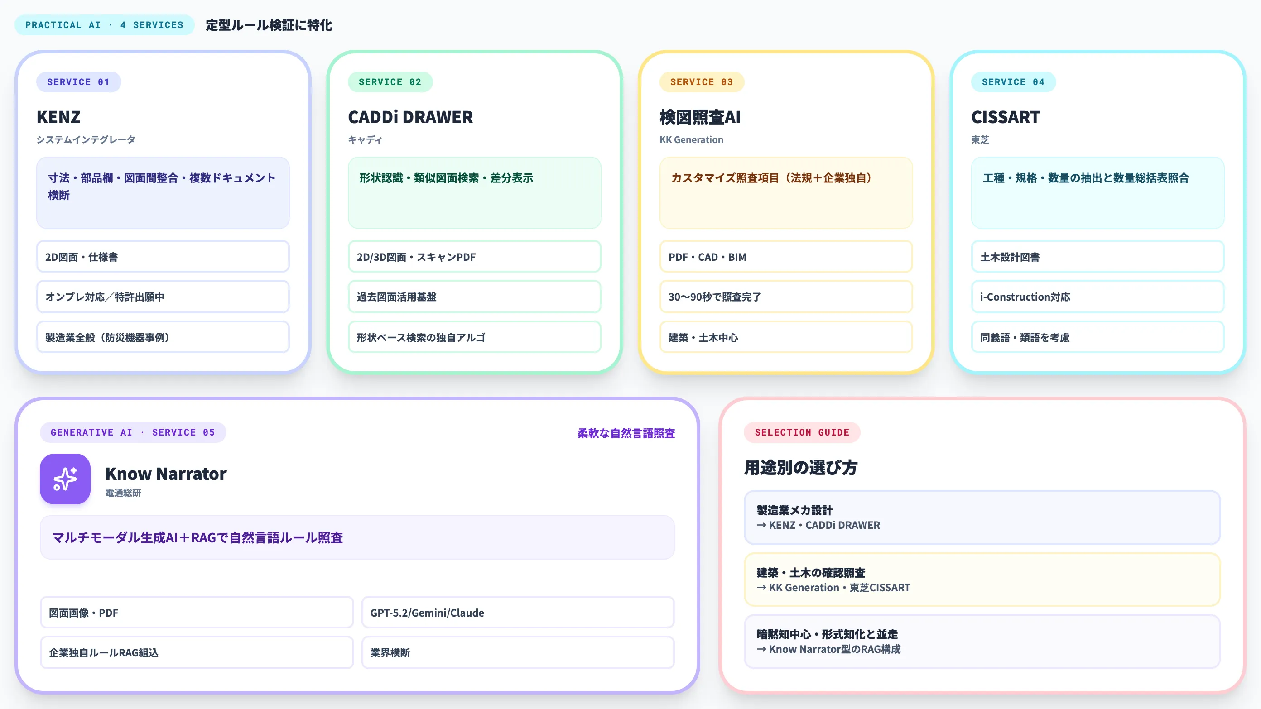This screenshot has width=1261, height=709.
Task: Click the マルチモーダル生成AI＋RAG description box
Action: (x=357, y=537)
